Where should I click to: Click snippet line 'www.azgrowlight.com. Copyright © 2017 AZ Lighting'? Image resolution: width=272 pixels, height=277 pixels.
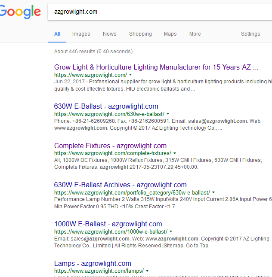coord(138,128)
